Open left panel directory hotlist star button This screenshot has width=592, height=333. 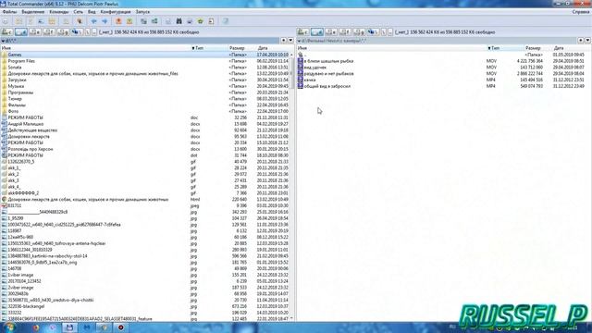284,41
